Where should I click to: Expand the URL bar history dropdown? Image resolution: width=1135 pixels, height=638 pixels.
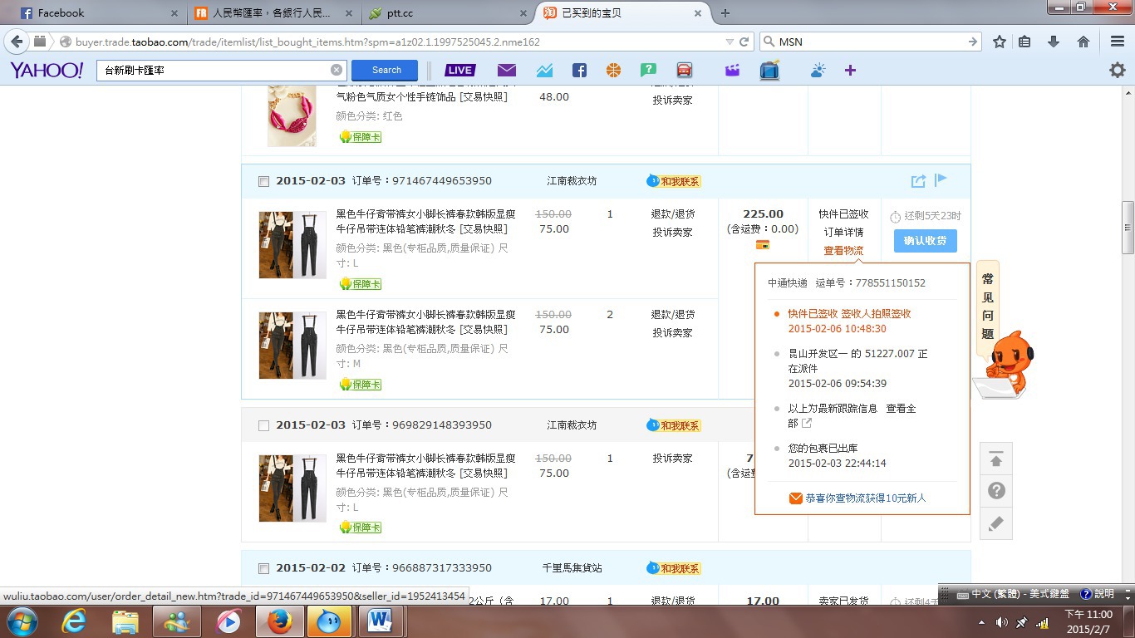pyautogui.click(x=730, y=42)
